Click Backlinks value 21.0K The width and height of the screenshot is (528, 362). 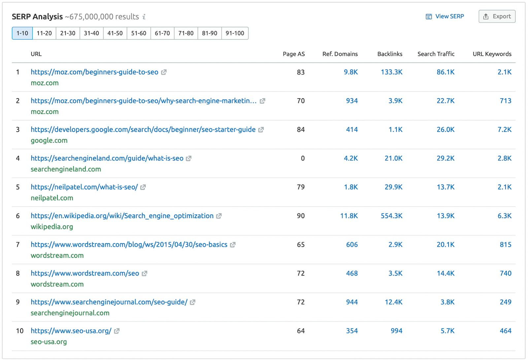point(394,158)
